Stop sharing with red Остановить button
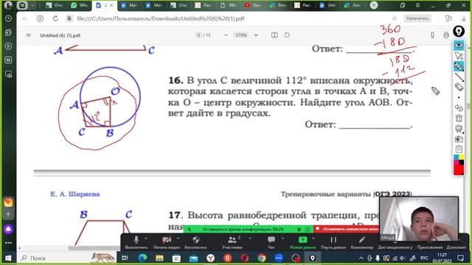This screenshot has width=472, height=265. [x=346, y=229]
